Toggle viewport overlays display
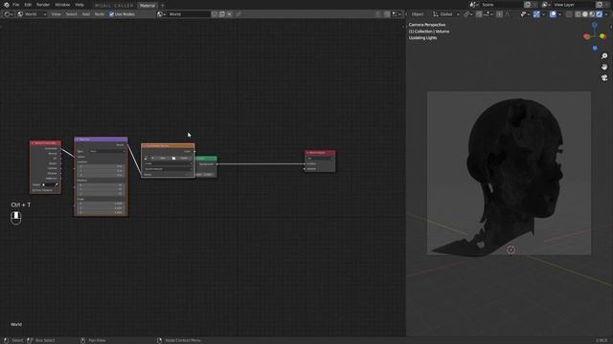 [x=553, y=14]
